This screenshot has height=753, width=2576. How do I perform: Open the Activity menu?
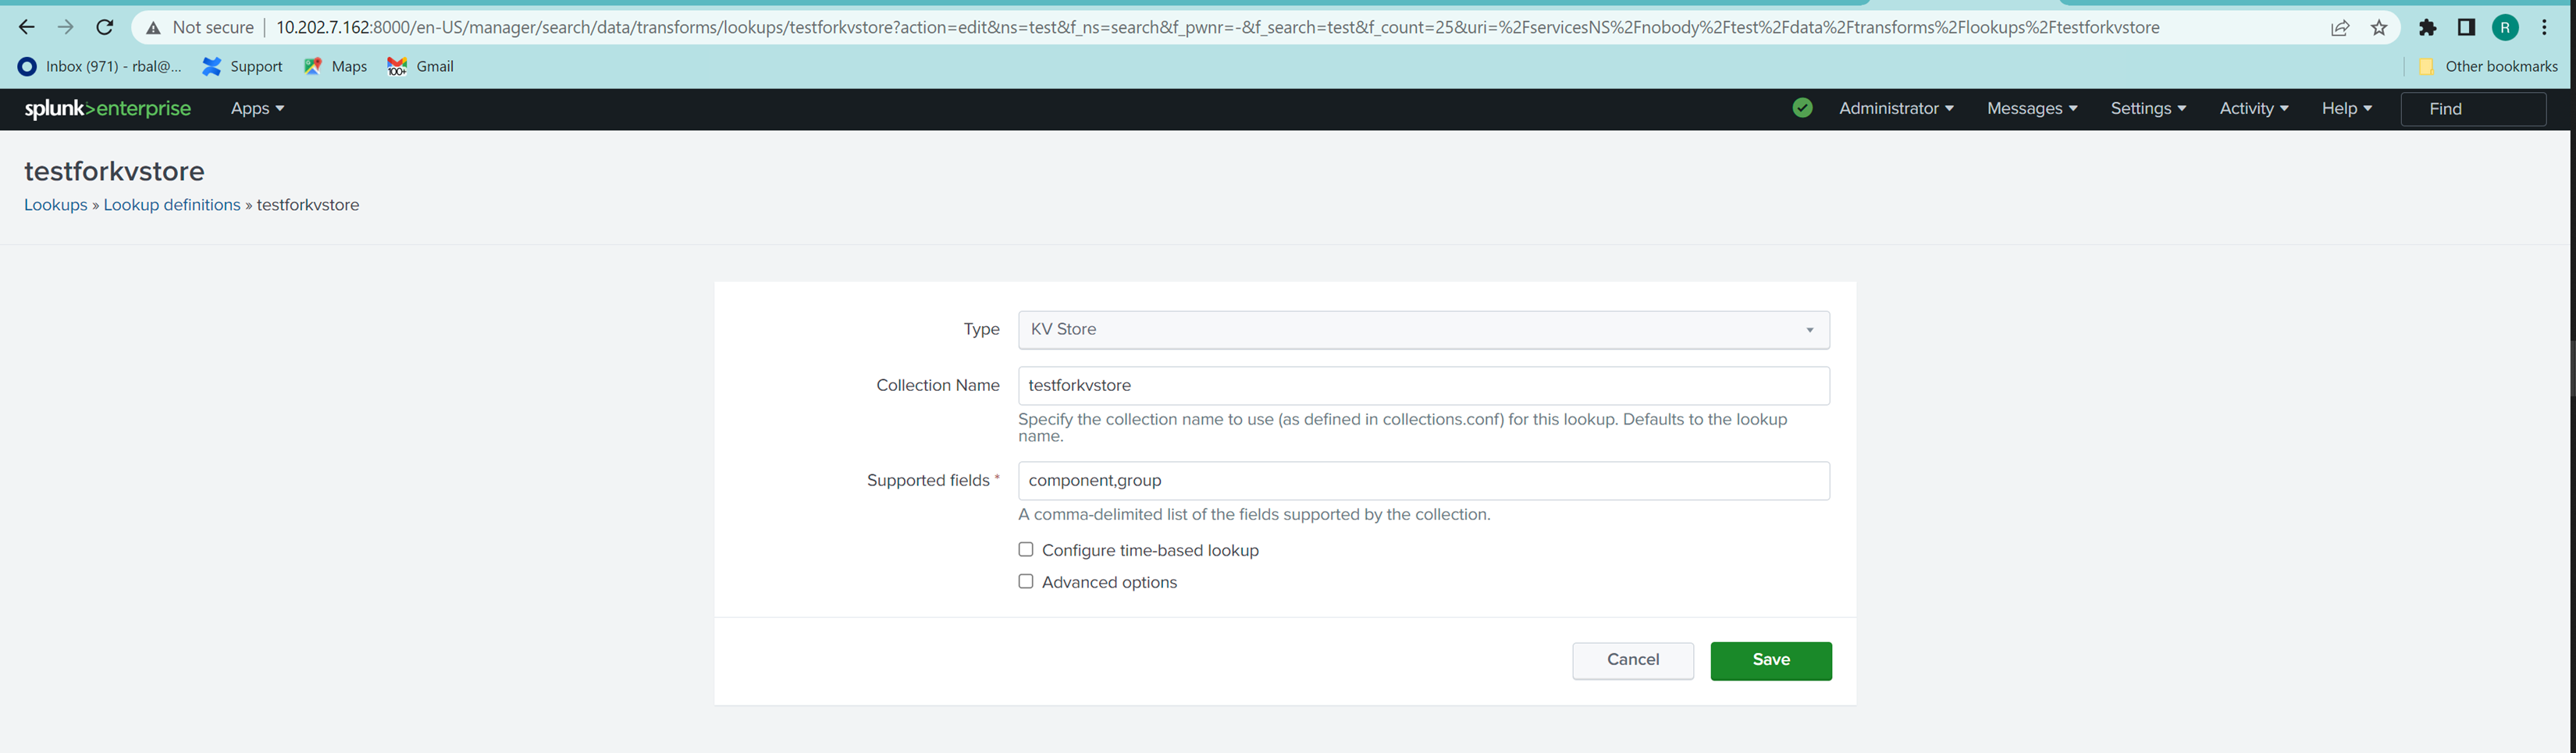(2253, 108)
